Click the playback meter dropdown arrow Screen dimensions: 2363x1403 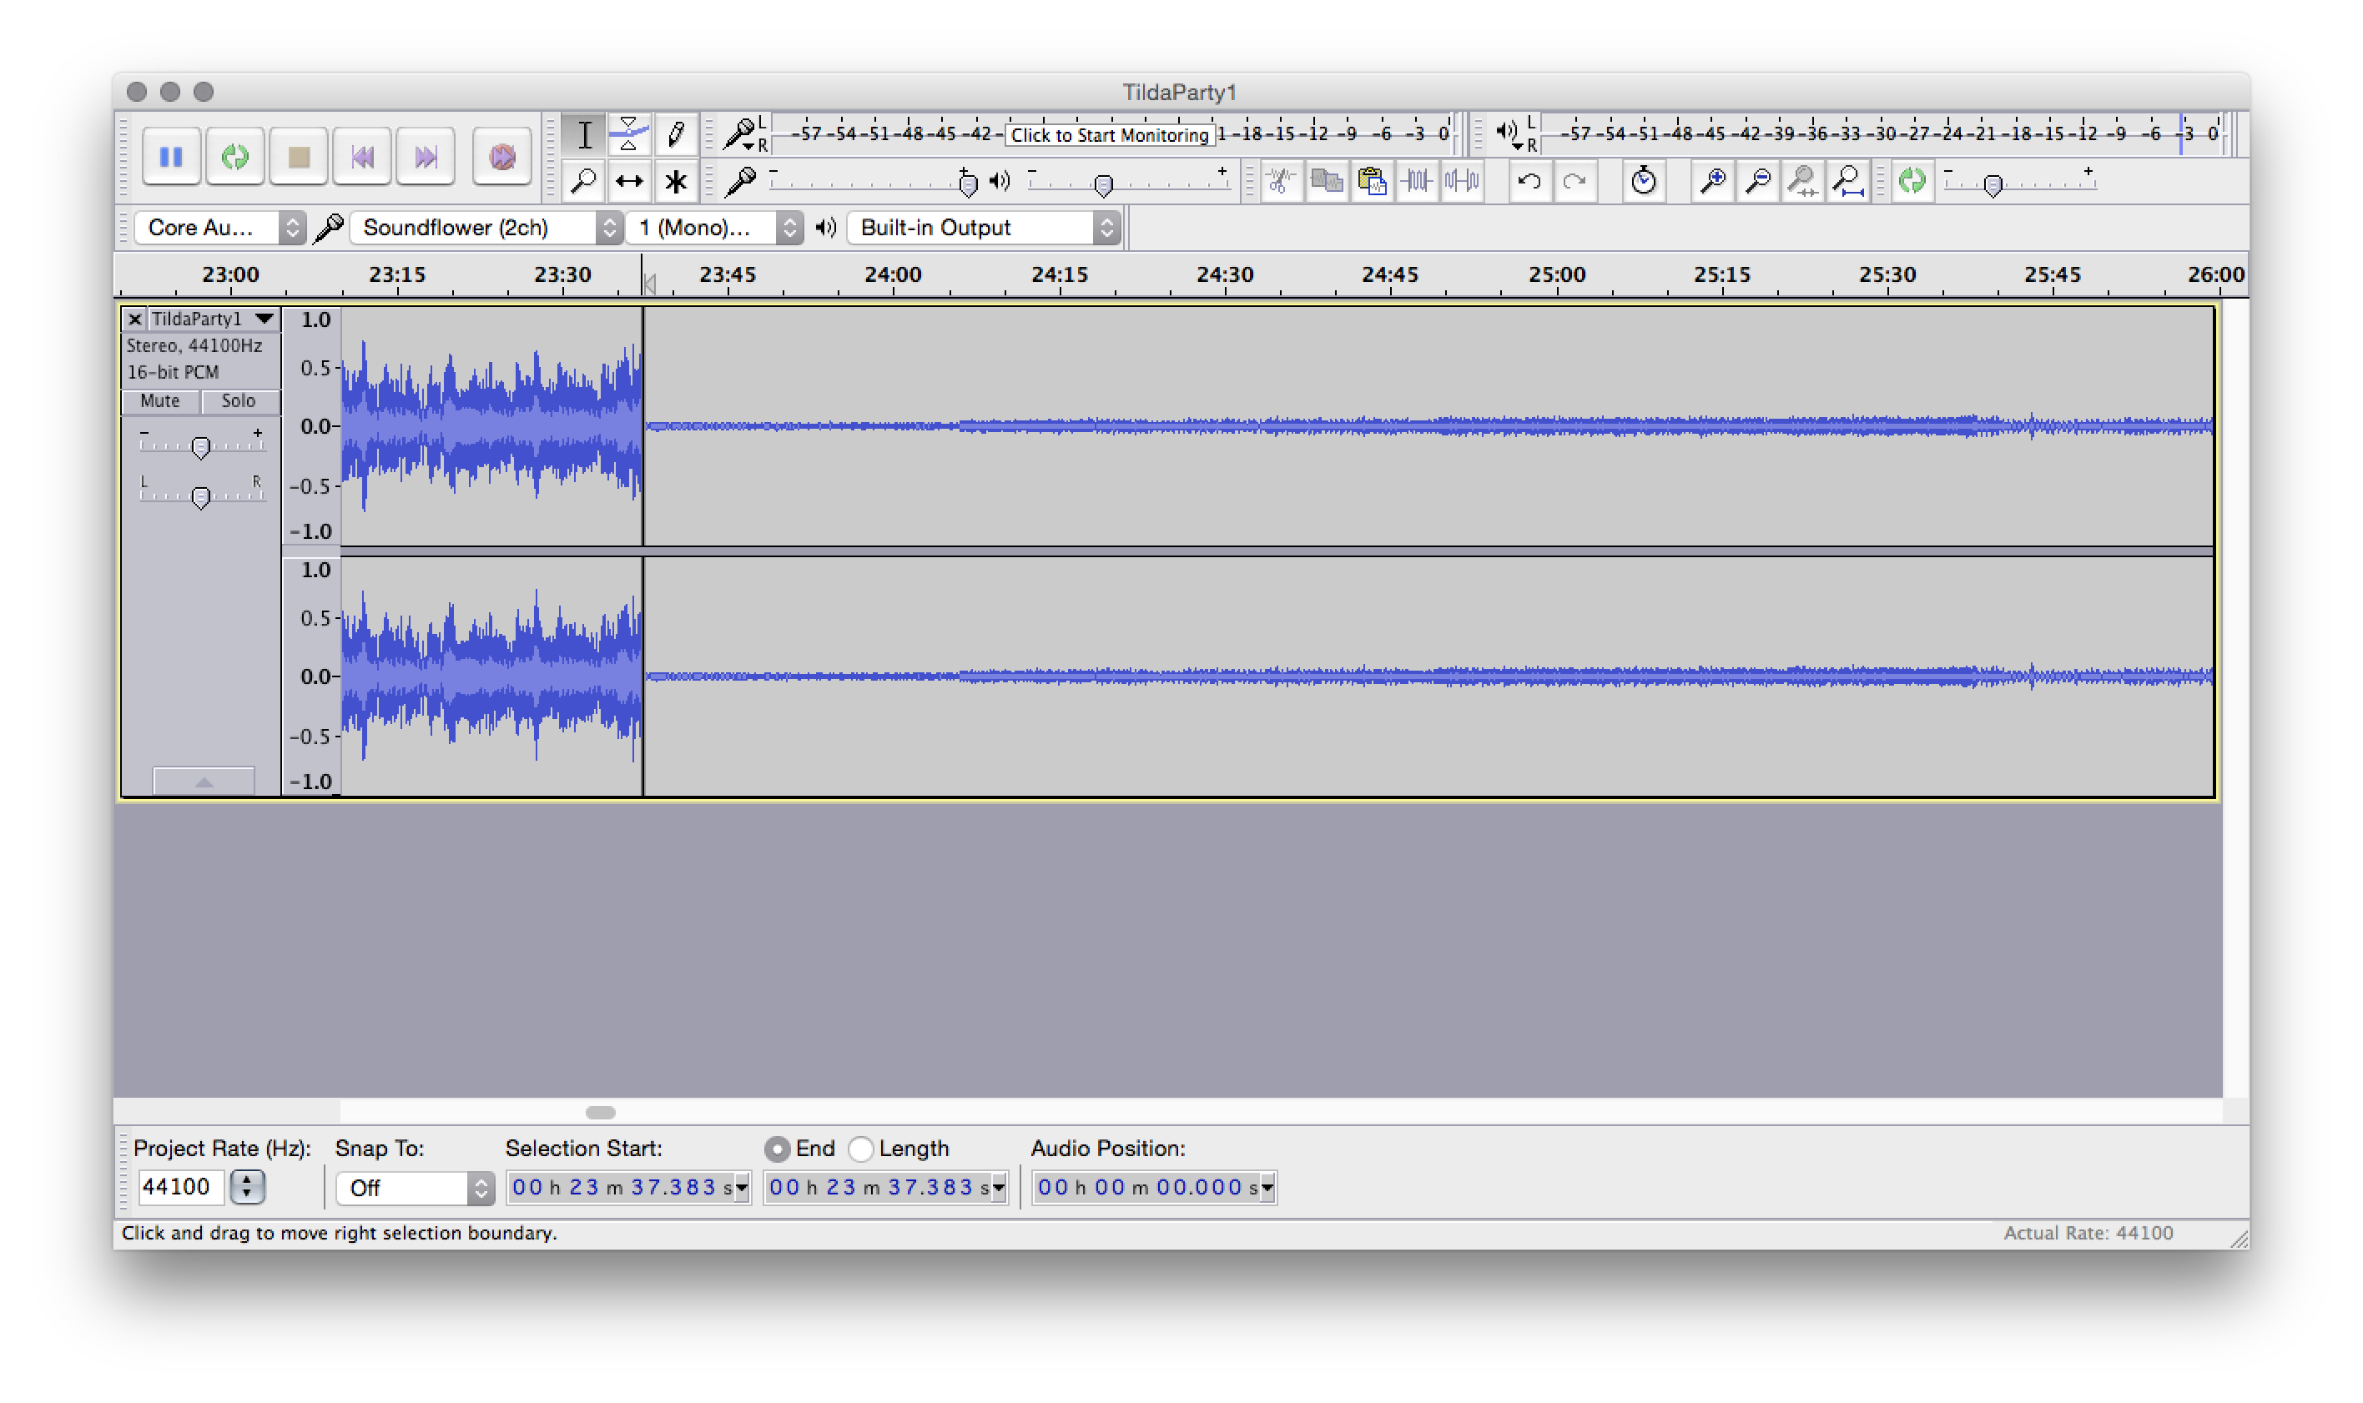[1518, 147]
